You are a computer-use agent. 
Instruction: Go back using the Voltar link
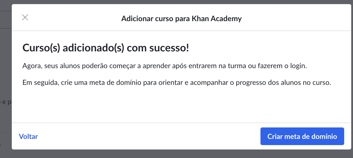point(28,137)
